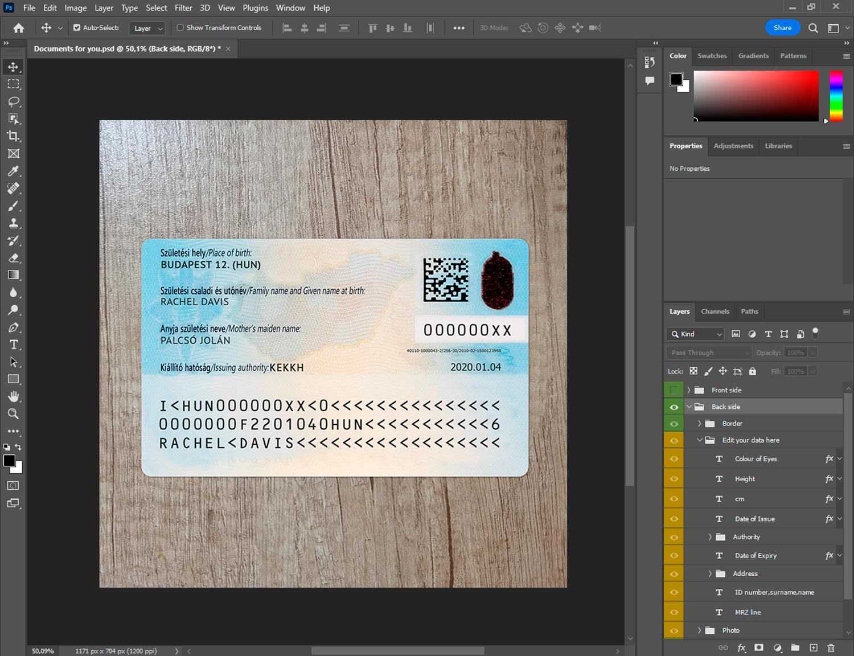854x656 pixels.
Task: Select the Zoom tool
Action: pyautogui.click(x=13, y=414)
